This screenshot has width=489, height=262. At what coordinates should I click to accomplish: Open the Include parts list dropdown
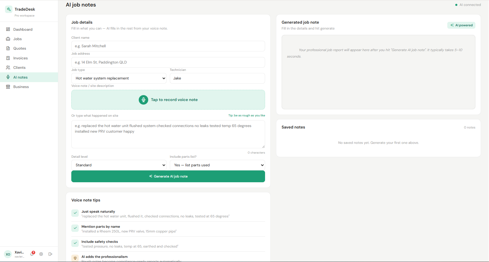(x=217, y=165)
